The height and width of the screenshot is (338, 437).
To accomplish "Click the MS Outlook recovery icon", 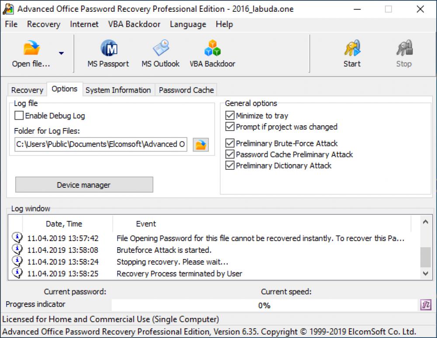I will click(160, 52).
